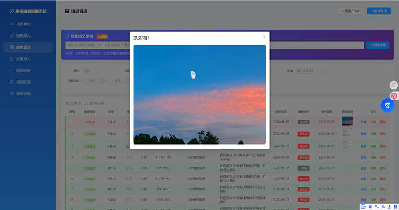Image resolution: width=399 pixels, height=210 pixels.
Task: Click the microphone icon in the IME toolbar
Action: [383, 207]
